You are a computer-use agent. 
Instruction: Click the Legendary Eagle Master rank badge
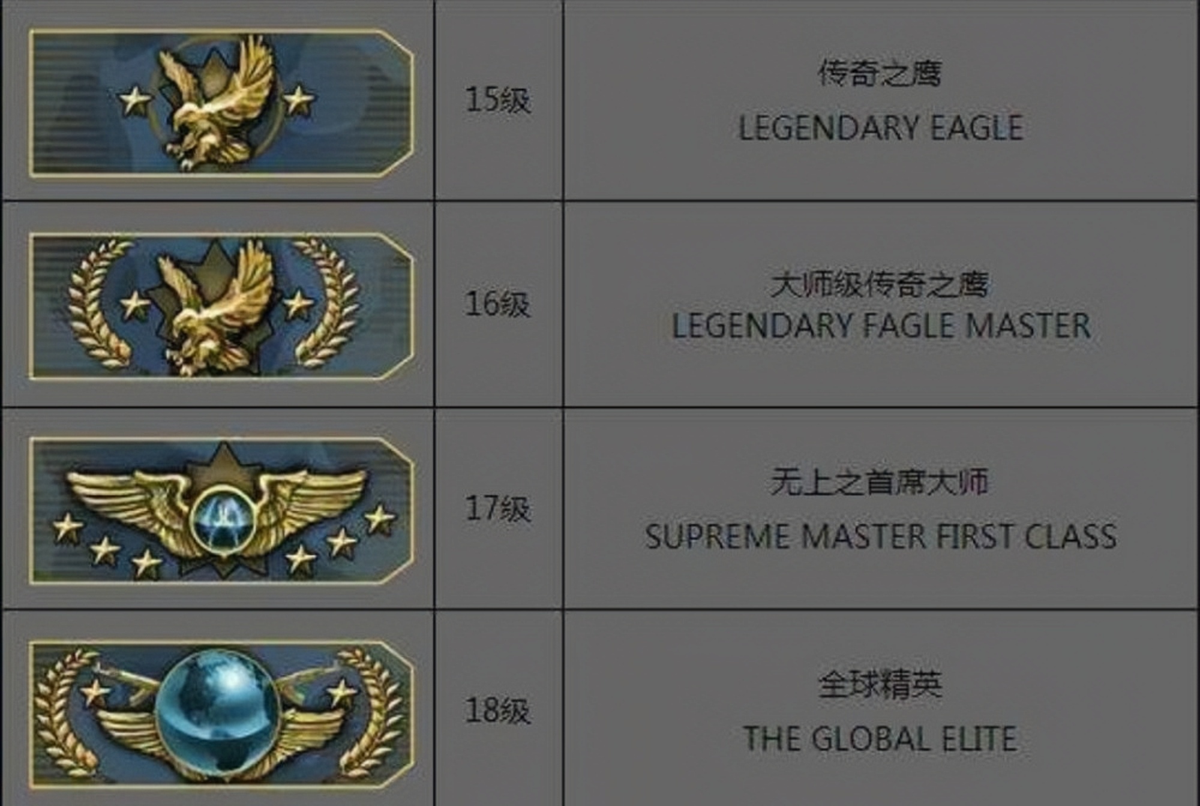coord(221,306)
